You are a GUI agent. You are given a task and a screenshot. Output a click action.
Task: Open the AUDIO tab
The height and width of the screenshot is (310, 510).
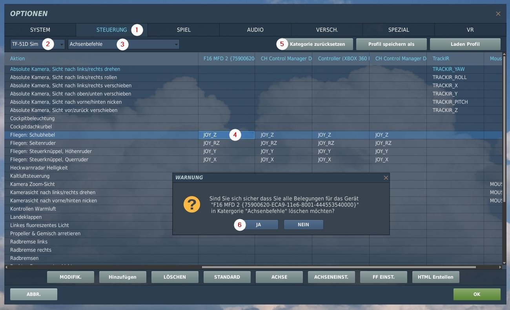pyautogui.click(x=255, y=30)
